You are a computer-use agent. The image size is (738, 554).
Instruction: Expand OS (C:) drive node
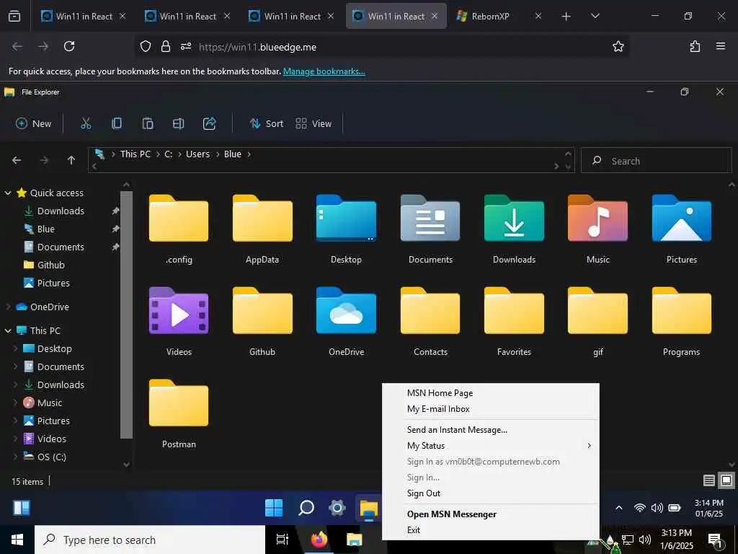click(x=15, y=457)
